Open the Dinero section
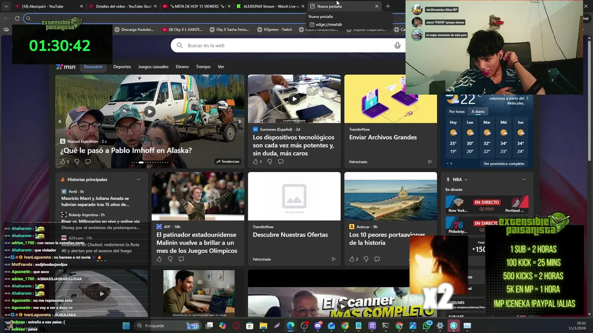593x333 pixels. point(182,67)
